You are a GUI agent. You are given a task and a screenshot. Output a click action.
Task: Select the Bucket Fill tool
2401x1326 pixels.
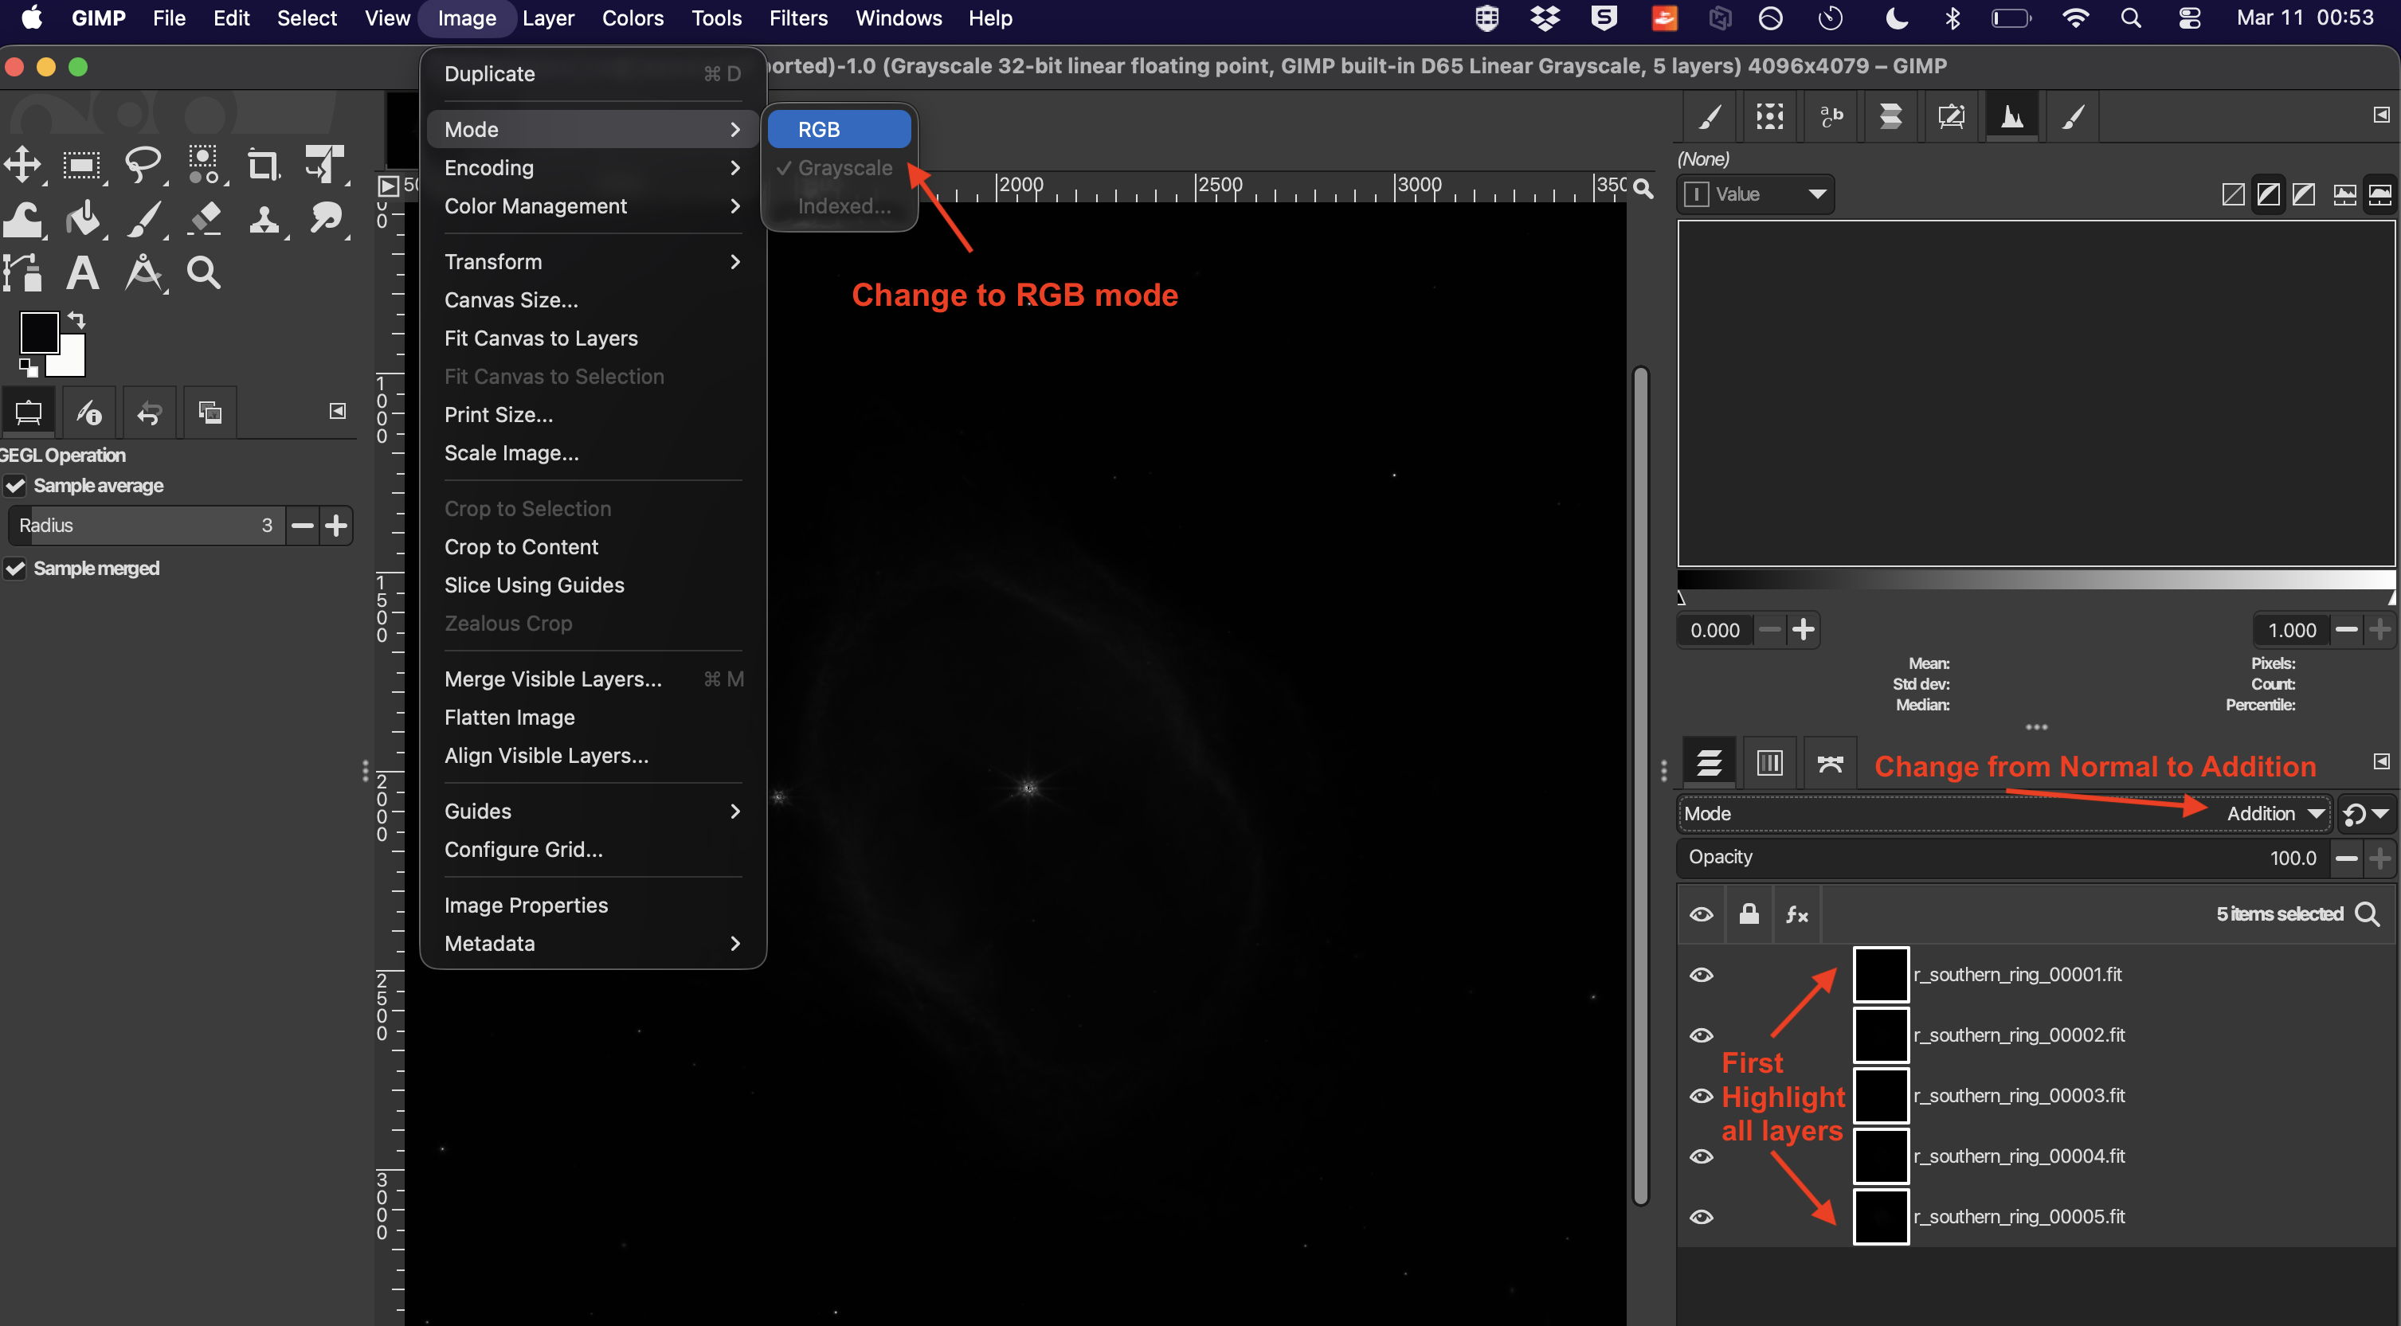[82, 219]
